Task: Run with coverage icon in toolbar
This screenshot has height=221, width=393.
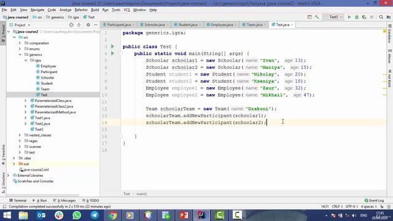Action: point(364,17)
